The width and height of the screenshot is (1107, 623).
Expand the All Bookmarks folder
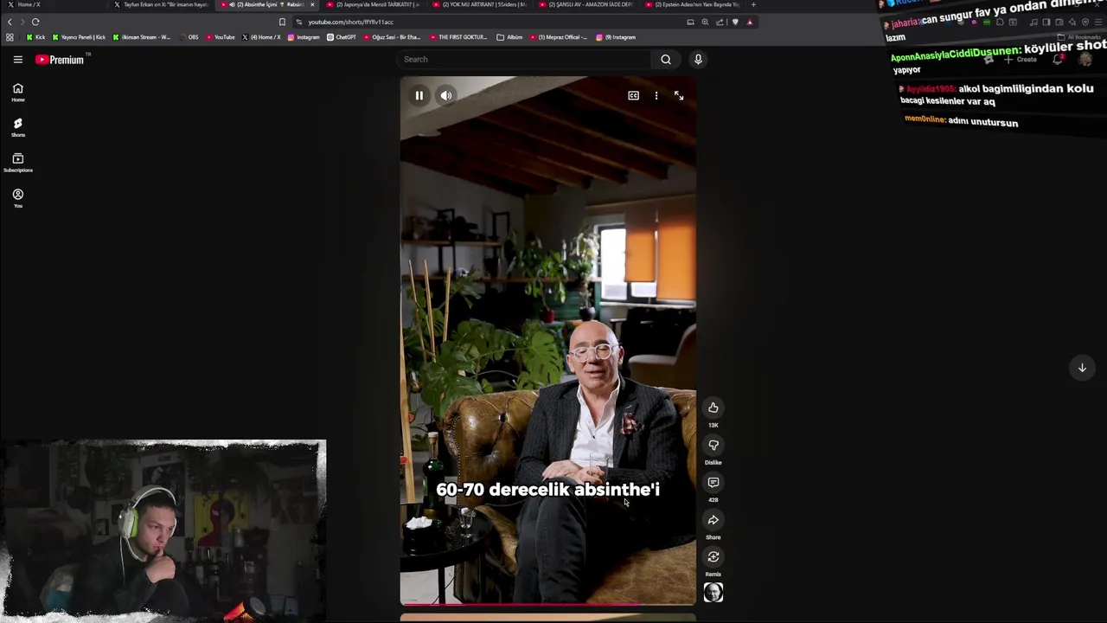coord(1081,37)
